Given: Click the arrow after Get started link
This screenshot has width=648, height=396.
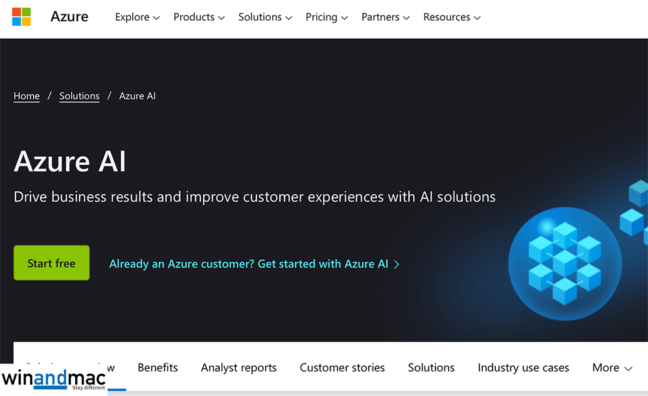Looking at the screenshot, I should click(x=397, y=264).
